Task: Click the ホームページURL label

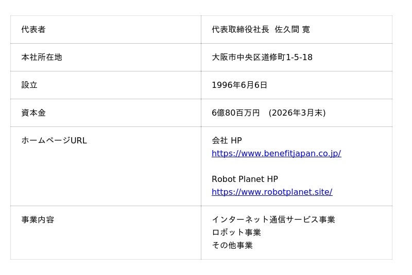Action: pyautogui.click(x=54, y=140)
